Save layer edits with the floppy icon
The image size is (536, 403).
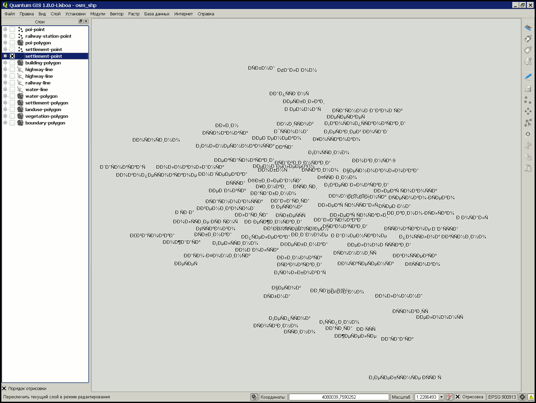[x=528, y=89]
